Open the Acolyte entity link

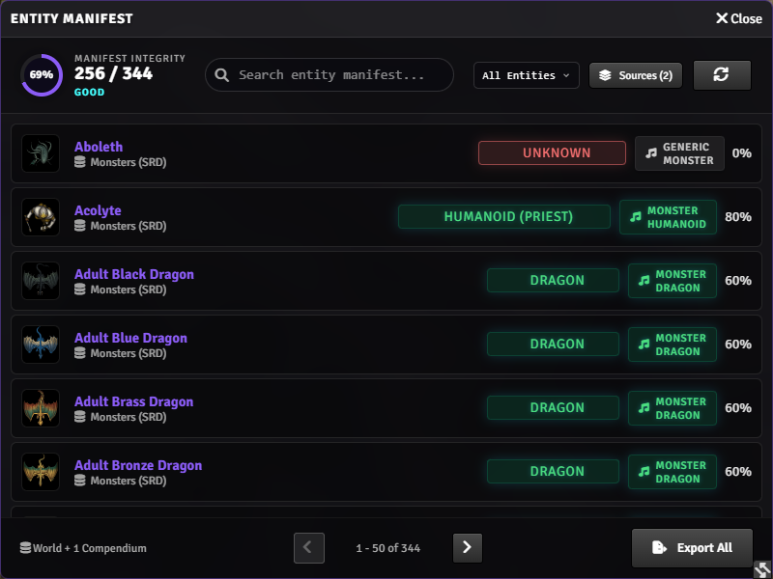pos(98,210)
